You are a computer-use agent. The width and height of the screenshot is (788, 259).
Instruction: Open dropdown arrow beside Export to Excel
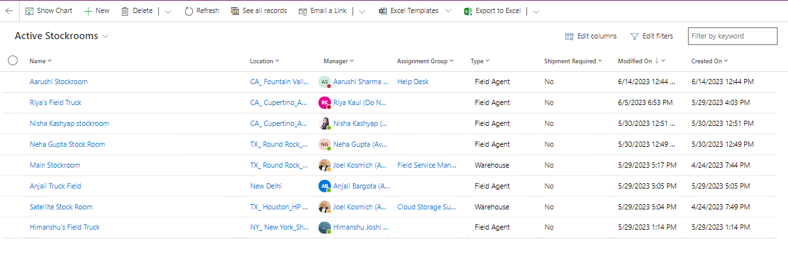[x=536, y=12]
